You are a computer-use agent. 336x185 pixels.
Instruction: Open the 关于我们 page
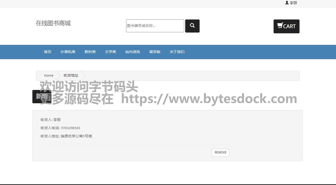coord(177,52)
